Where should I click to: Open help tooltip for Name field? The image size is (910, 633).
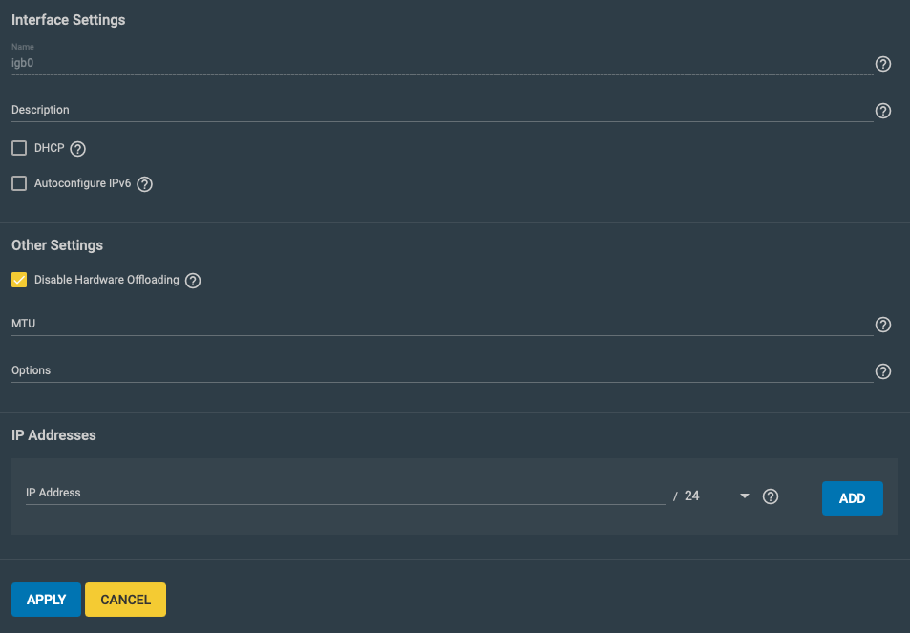882,64
